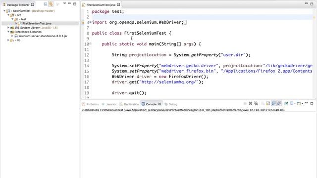Collapse the src folder node

[8, 15]
